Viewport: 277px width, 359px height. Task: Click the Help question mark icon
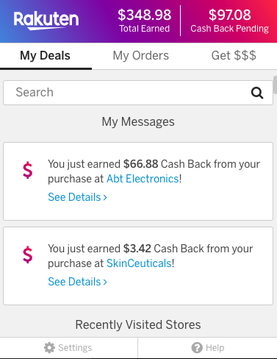click(x=197, y=348)
